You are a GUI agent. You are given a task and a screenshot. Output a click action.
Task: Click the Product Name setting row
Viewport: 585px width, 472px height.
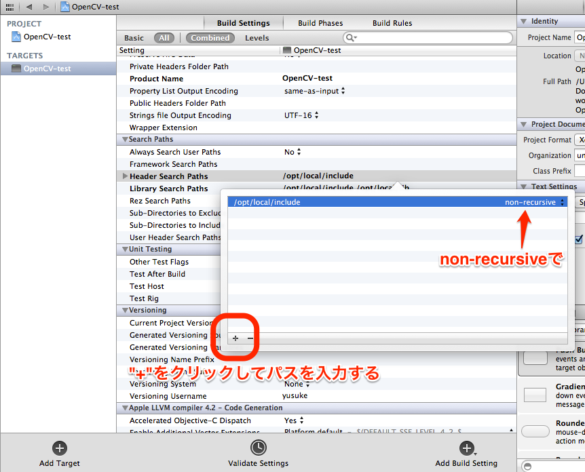pyautogui.click(x=316, y=78)
